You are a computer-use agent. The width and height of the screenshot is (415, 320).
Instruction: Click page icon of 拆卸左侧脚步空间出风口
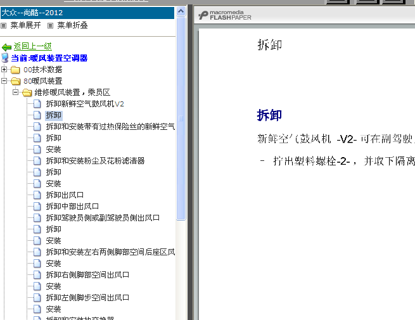click(37, 297)
